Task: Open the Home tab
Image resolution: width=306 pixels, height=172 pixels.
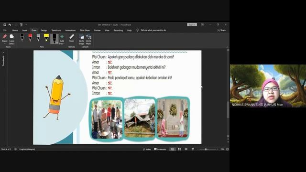Action: [x=15, y=30]
